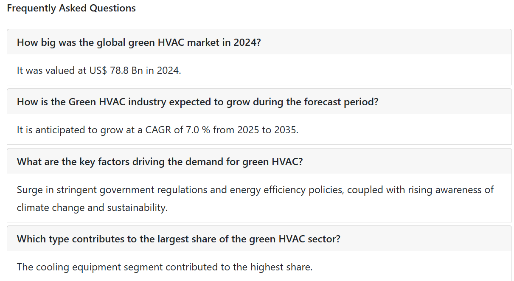
Task: Click the cooling equipment segment answer sentence
Action: tap(165, 267)
